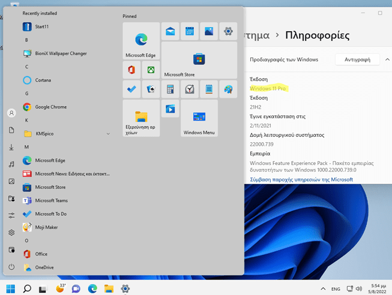Screen dimensions: 392x295
Task: Open Settings gear in the start sidebar
Action: click(11, 233)
